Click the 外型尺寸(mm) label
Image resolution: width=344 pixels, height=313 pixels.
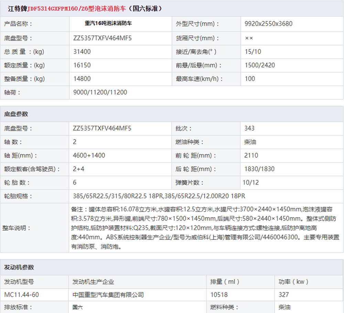coord(197,24)
